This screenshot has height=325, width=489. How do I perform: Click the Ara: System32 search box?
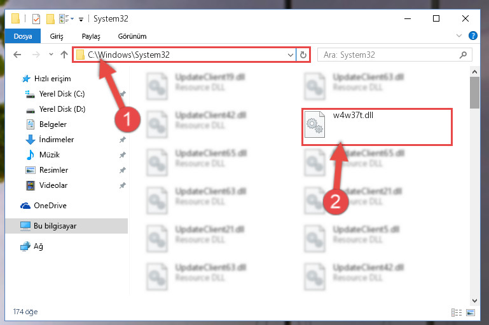[389, 55]
